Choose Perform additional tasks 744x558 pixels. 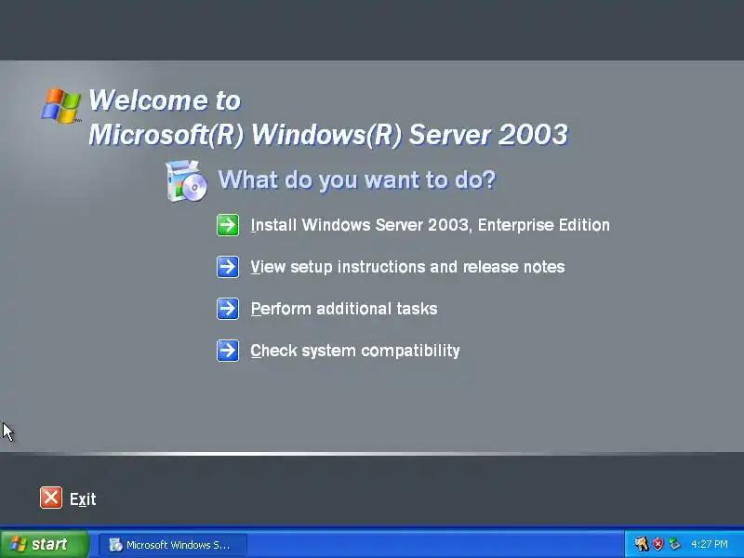[x=344, y=309]
